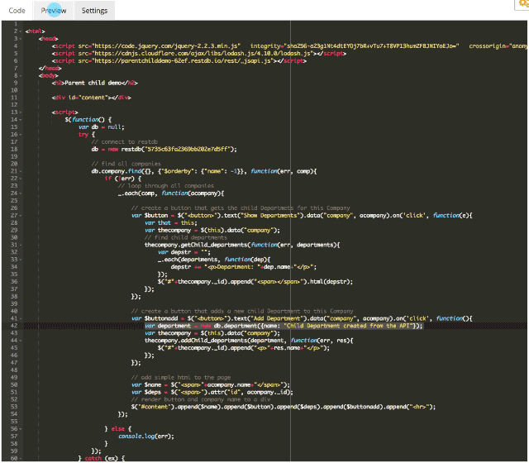Click the crossorigin attribute on line 4

click(498, 46)
